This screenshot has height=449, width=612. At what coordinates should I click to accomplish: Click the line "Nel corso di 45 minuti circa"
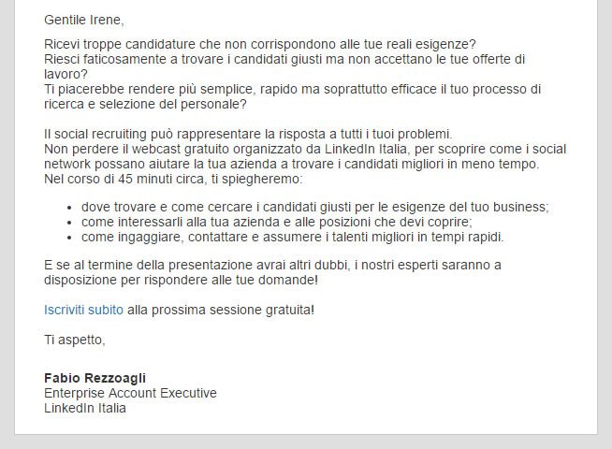point(173,179)
